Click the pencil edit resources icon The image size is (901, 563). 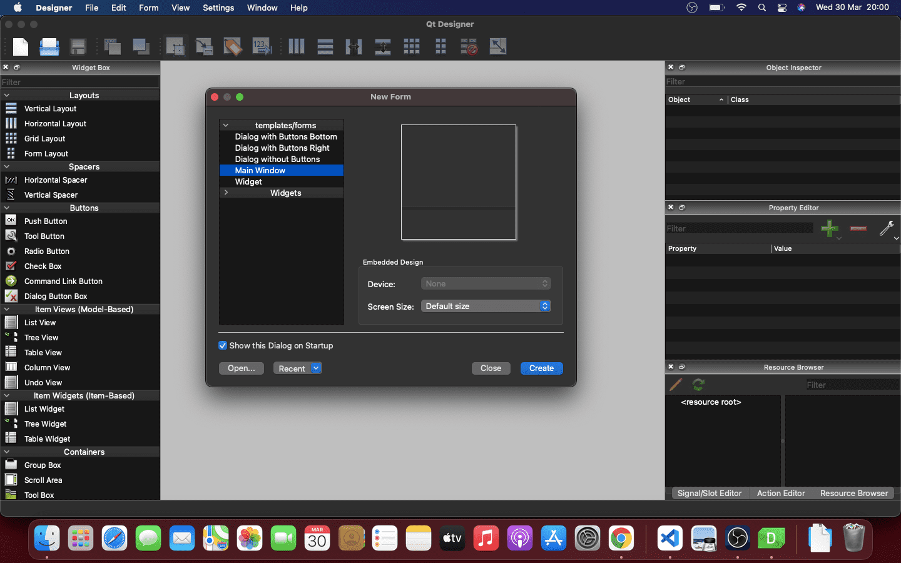[x=676, y=385]
